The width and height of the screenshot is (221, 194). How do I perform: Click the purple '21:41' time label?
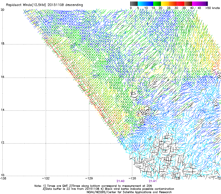[153, 181]
